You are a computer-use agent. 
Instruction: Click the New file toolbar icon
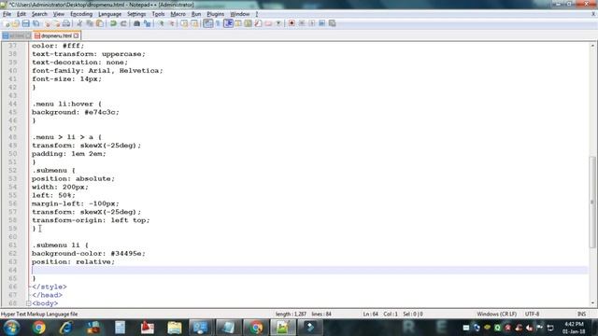6,23
